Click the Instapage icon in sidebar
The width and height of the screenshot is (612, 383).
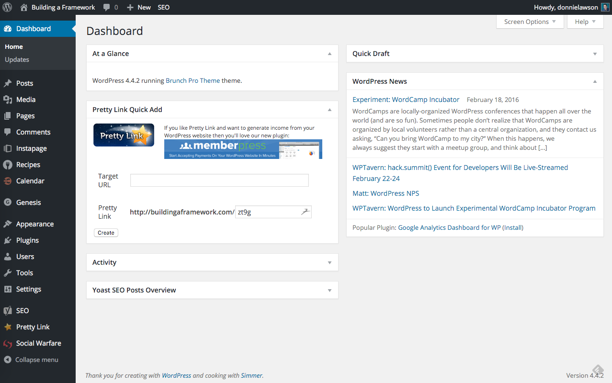(x=8, y=148)
